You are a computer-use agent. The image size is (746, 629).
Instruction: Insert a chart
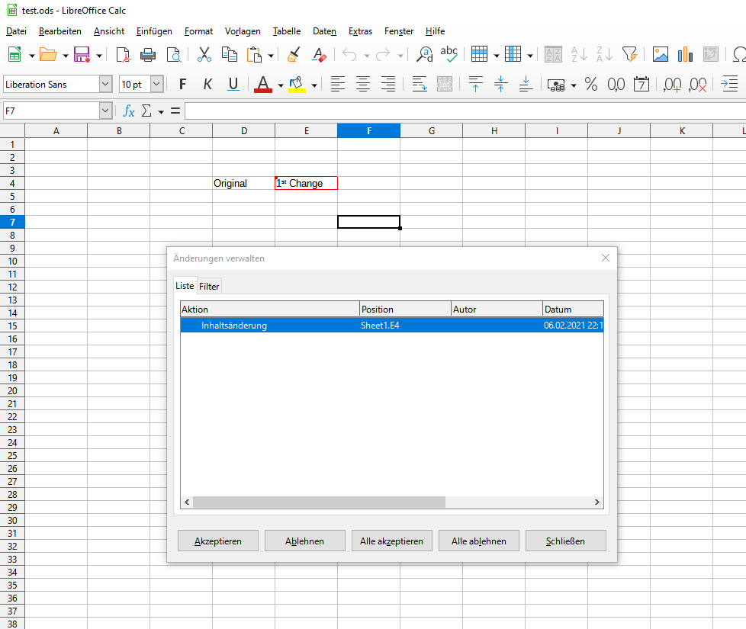point(684,54)
